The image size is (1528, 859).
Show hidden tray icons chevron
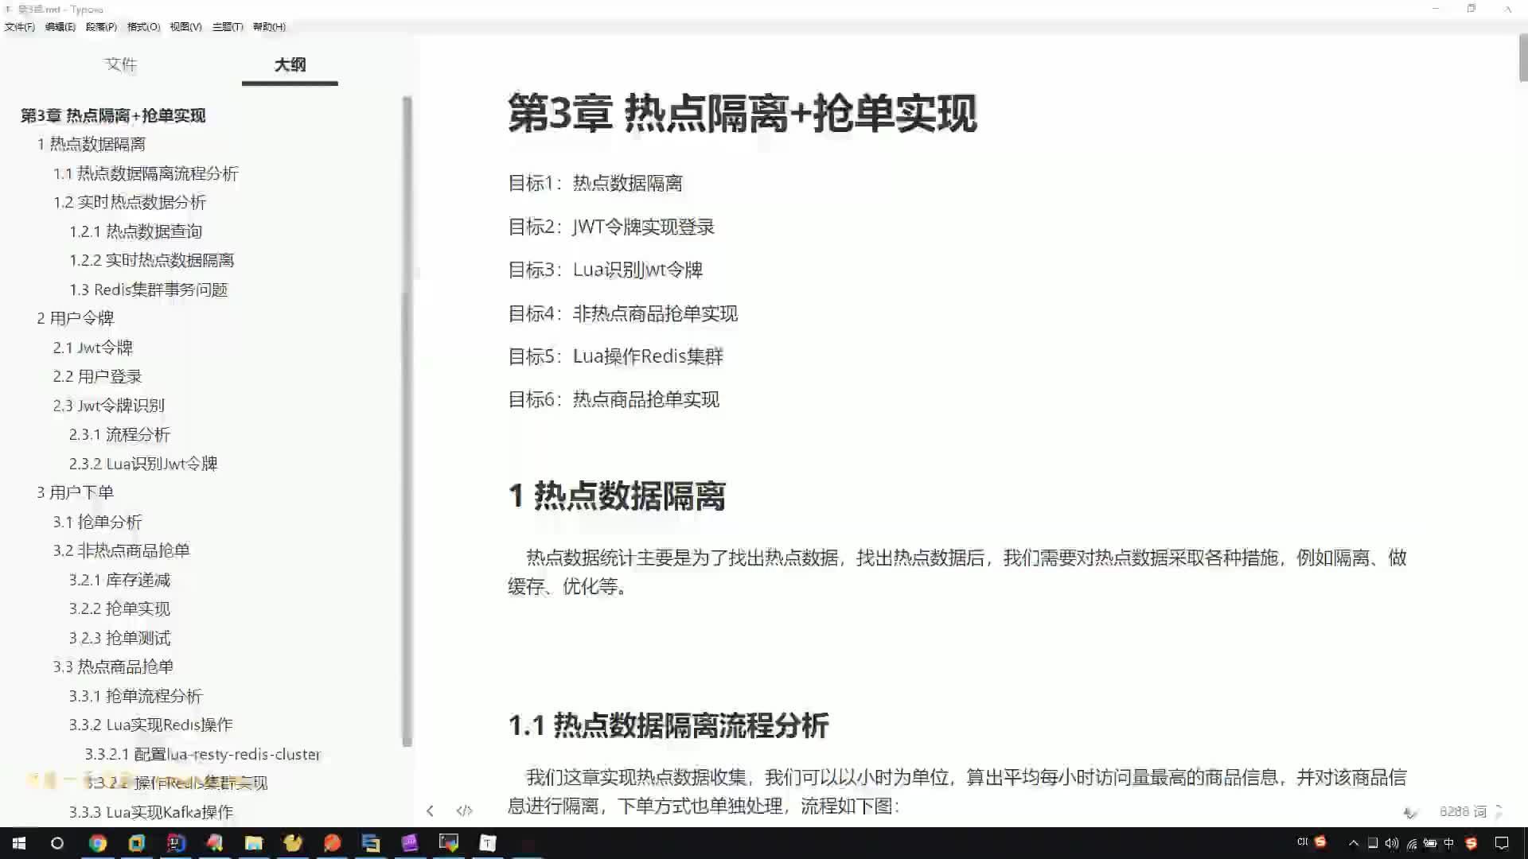coord(1354,843)
